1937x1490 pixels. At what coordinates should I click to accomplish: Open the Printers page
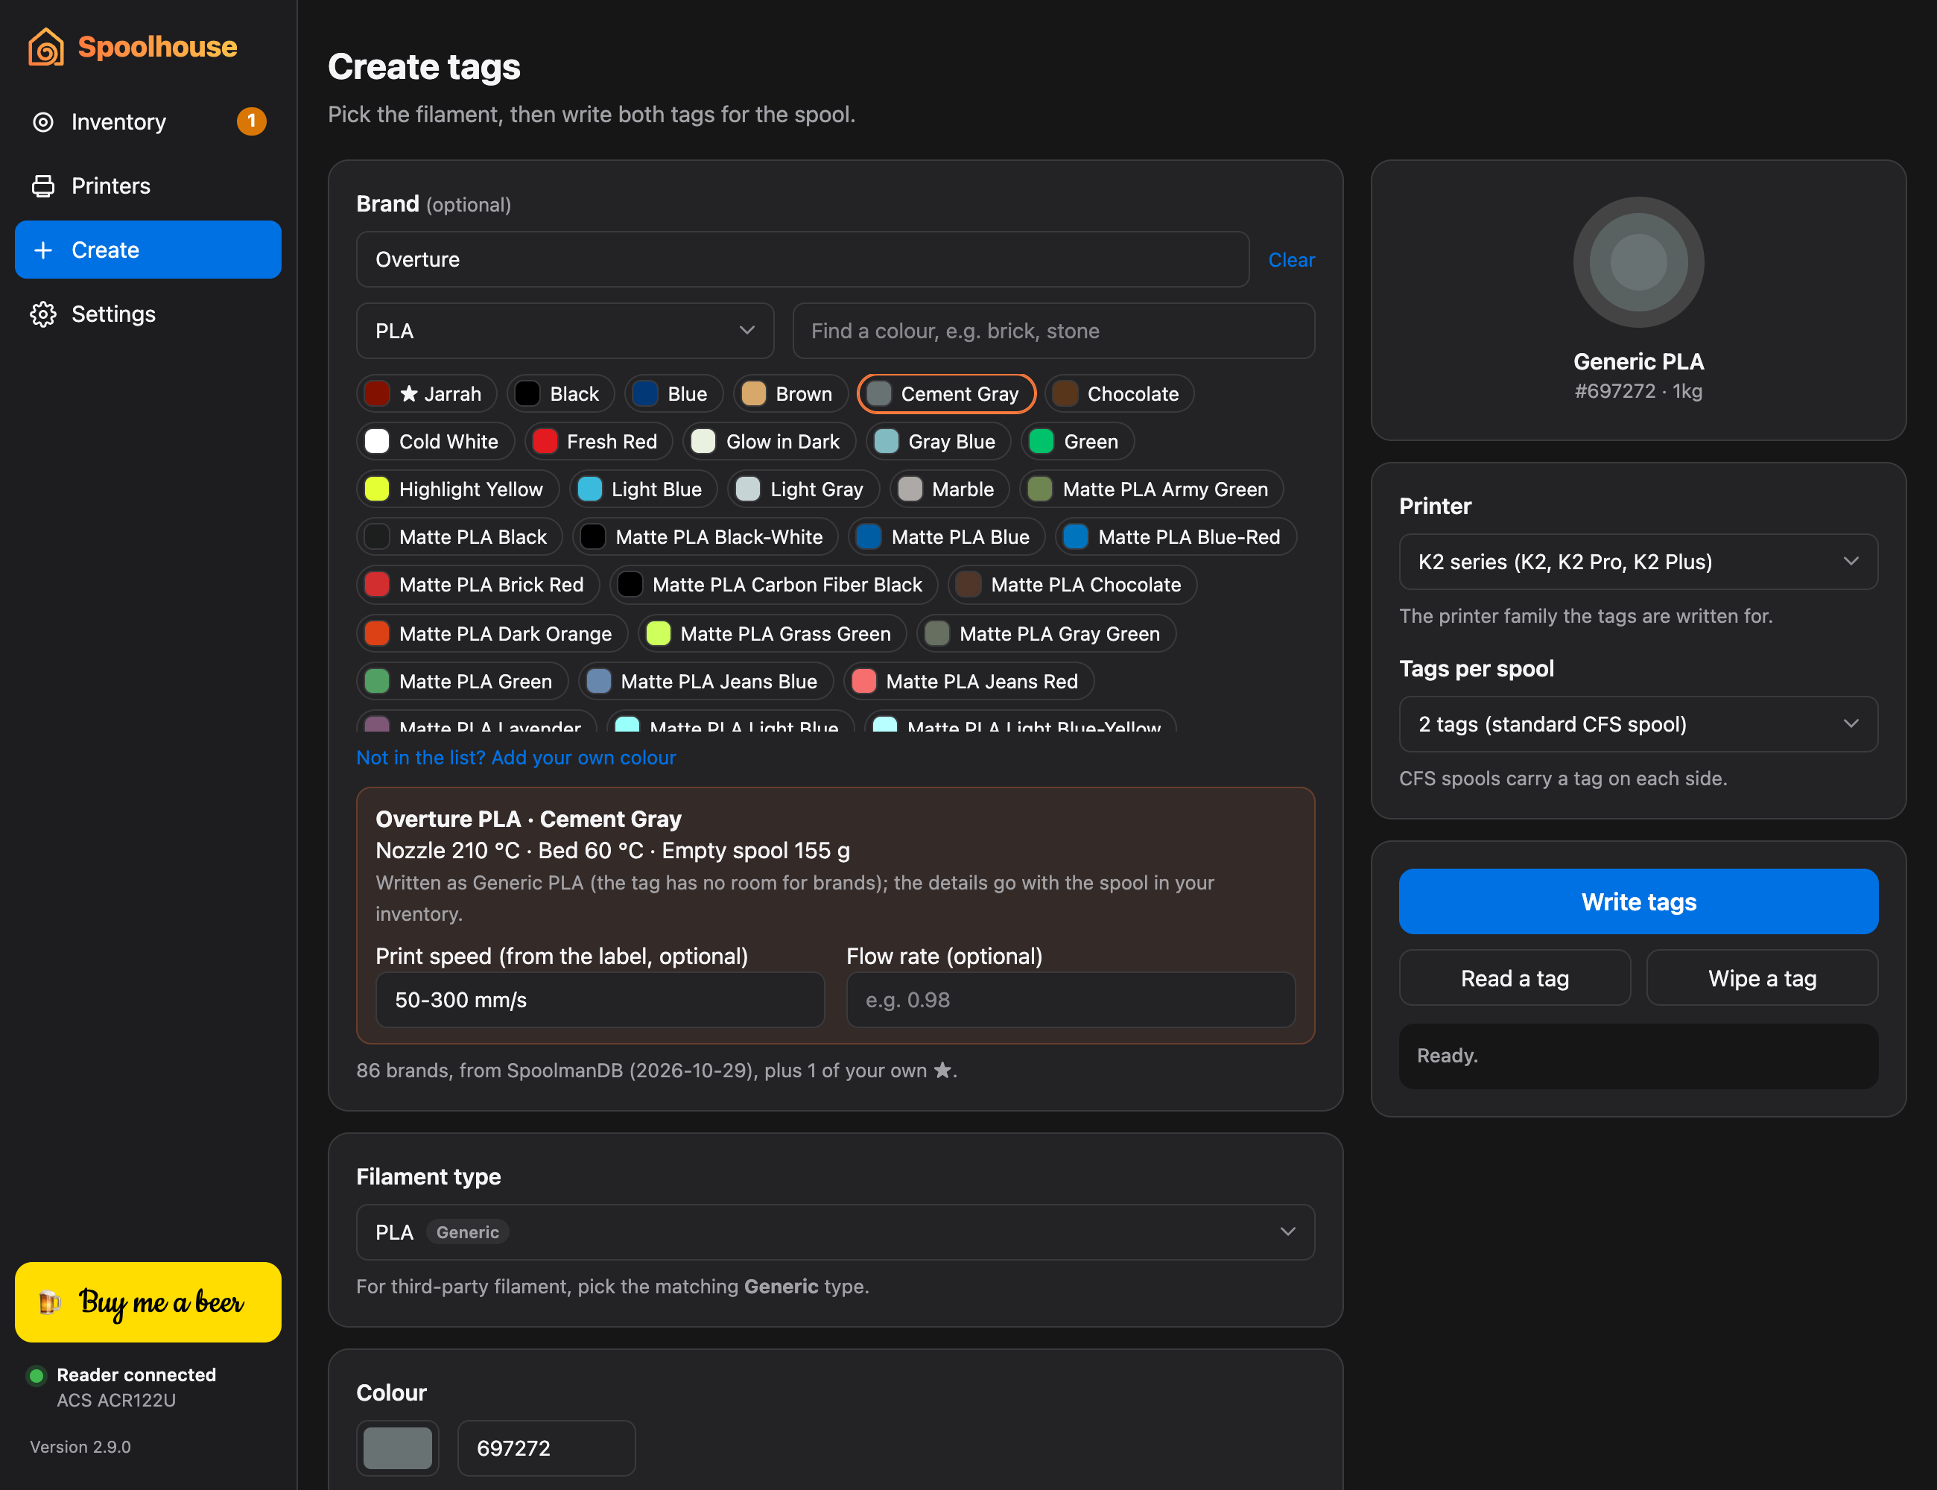(x=148, y=186)
